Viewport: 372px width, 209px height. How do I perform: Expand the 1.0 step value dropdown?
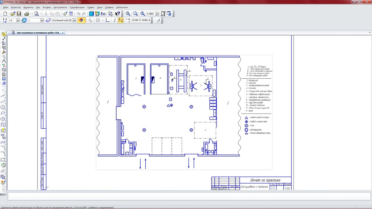(x=18, y=20)
